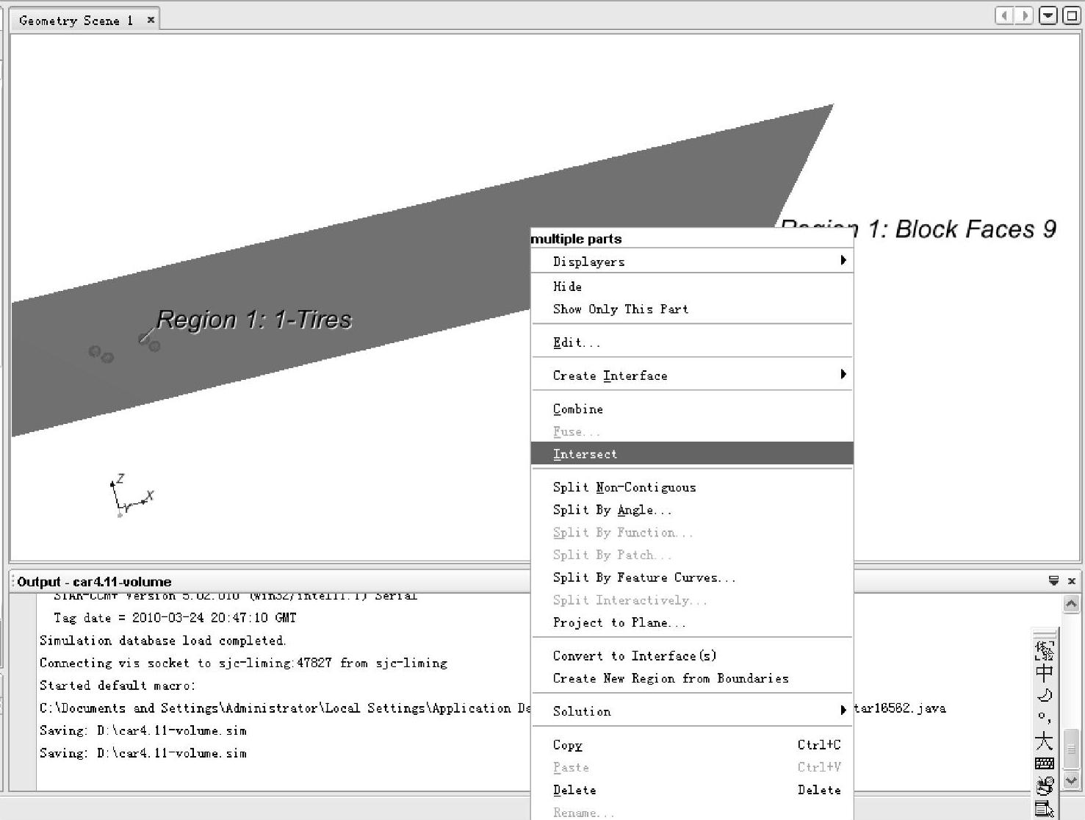The width and height of the screenshot is (1085, 820).
Task: Minimize the Output panel
Action: click(x=1053, y=580)
